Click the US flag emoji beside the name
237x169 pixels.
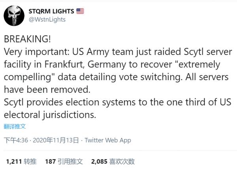pyautogui.click(x=80, y=11)
